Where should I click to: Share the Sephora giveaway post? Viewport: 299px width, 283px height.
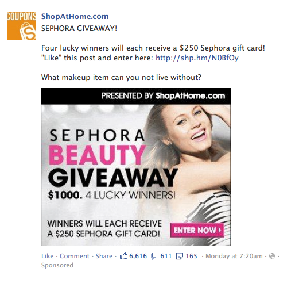coord(104,256)
